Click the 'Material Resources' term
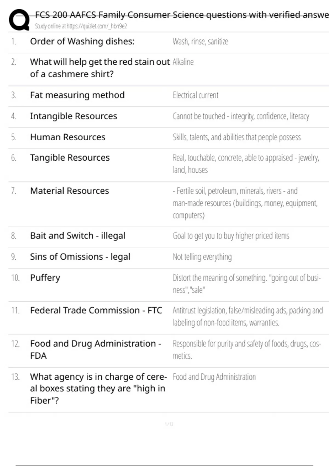This screenshot has width=329, height=466. click(70, 191)
